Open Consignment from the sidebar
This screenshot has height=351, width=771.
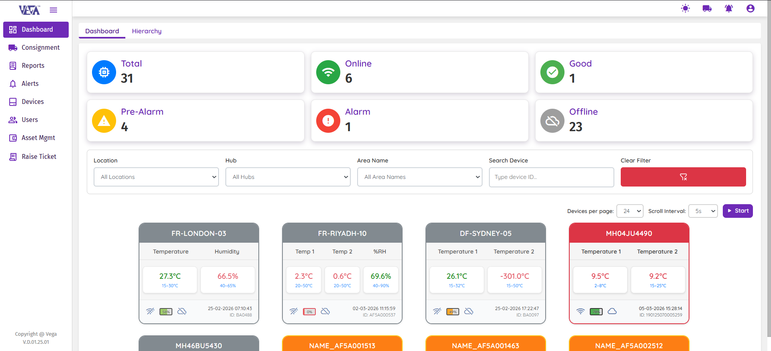pos(36,48)
